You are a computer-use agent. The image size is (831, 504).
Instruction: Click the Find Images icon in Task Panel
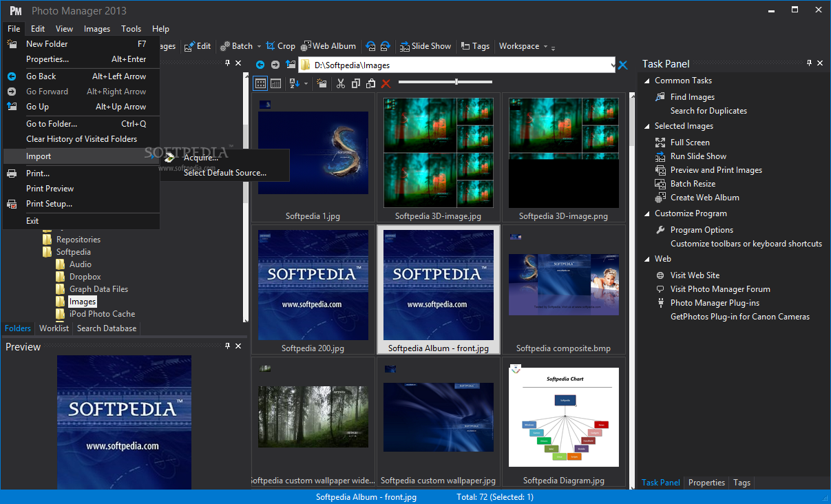click(660, 97)
